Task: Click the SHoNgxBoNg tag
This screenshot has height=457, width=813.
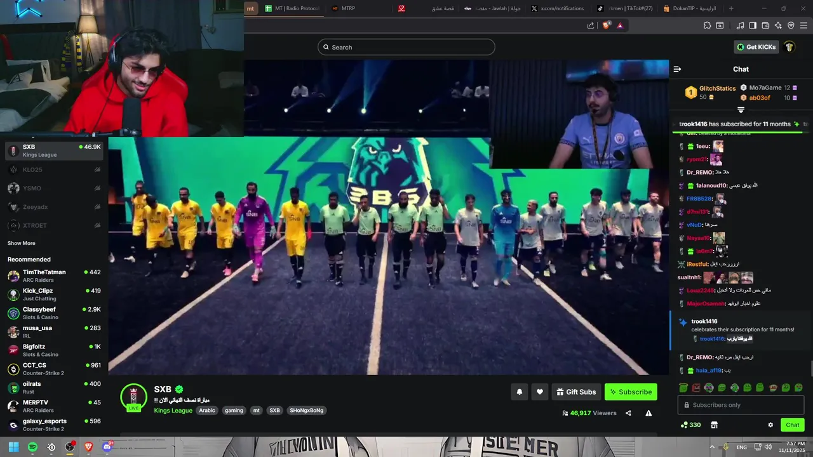Action: point(307,411)
